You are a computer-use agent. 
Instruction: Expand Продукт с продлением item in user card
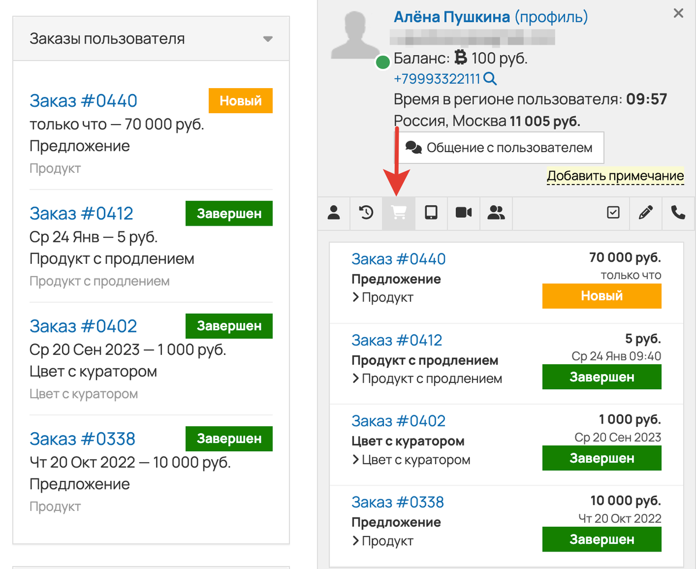click(x=427, y=379)
